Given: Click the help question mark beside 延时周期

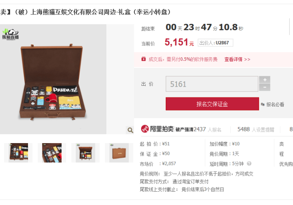Looking at the screenshot, I should point(249,164).
